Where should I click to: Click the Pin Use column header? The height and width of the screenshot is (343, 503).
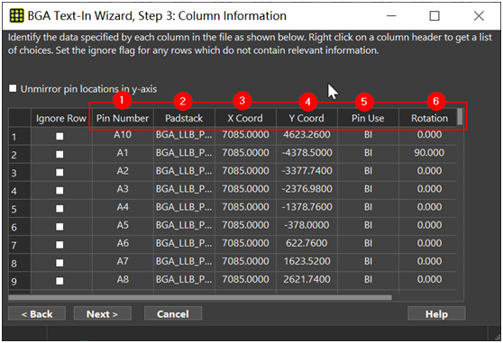tap(368, 118)
